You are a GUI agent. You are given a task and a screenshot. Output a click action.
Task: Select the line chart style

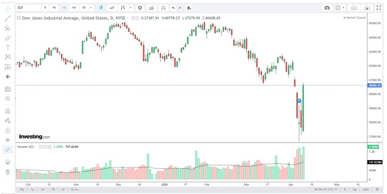(112, 7)
